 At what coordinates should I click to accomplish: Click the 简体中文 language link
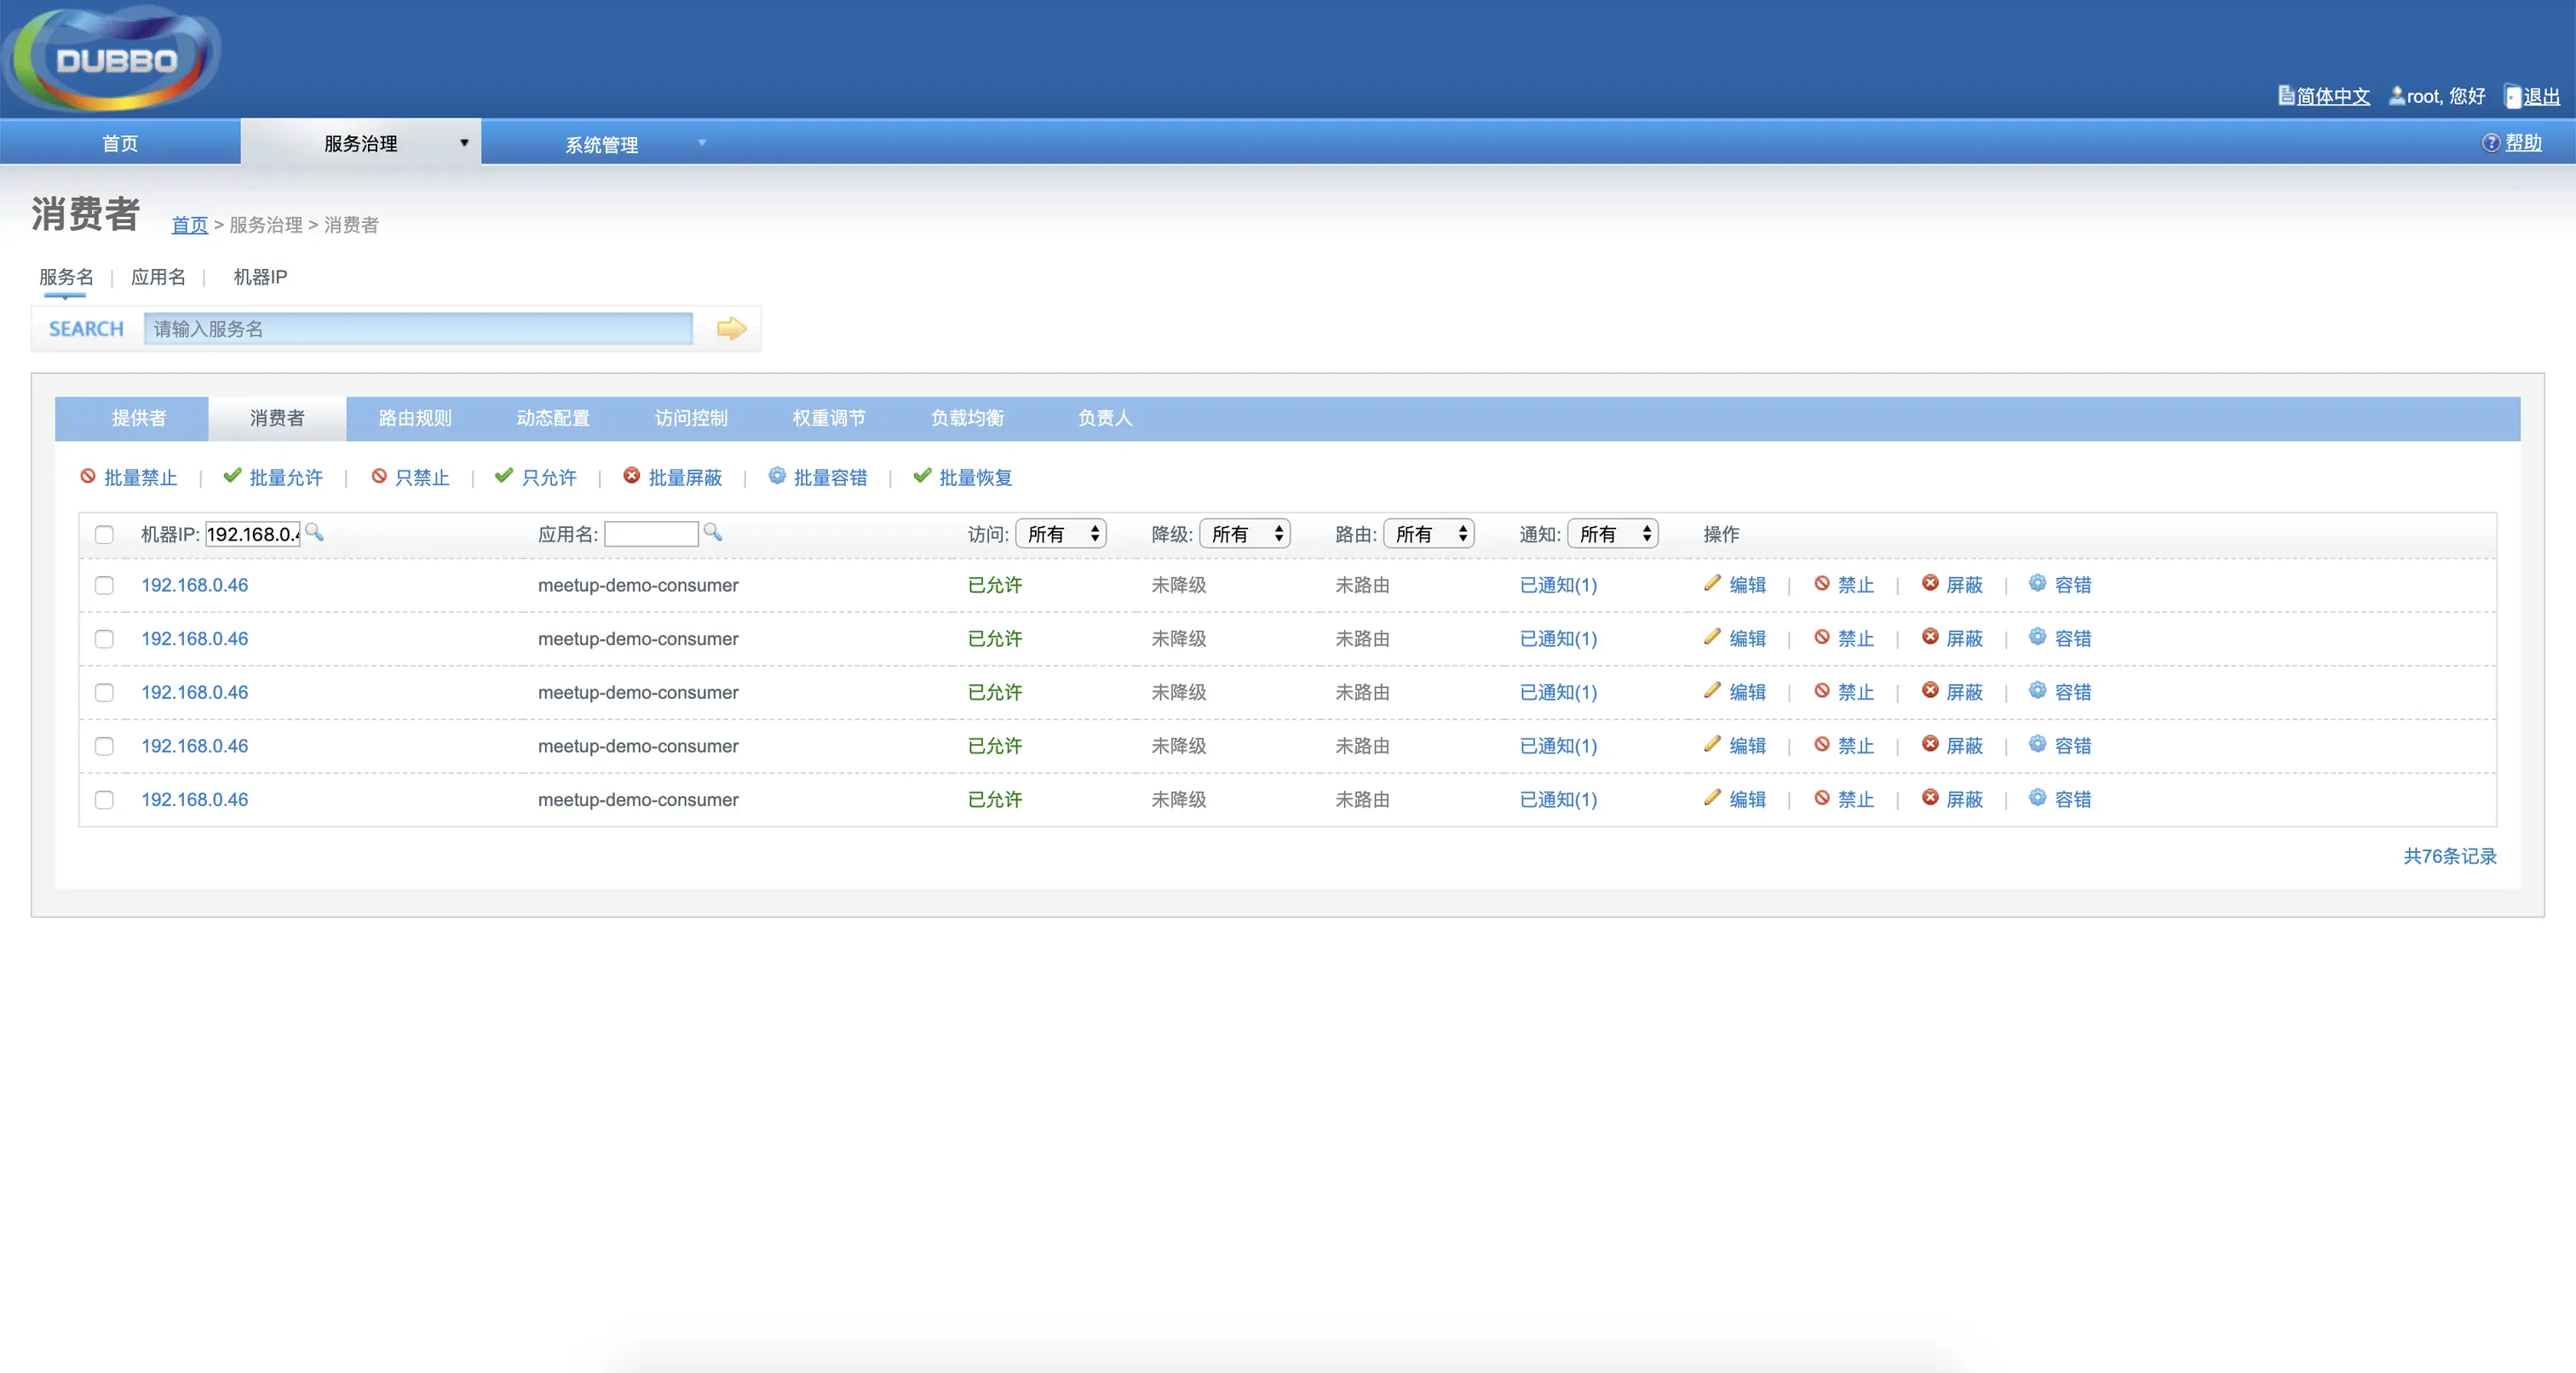pyautogui.click(x=2333, y=97)
